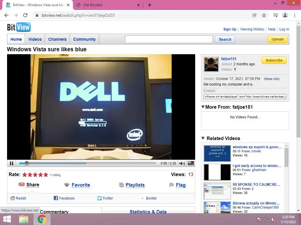This screenshot has height=225, width=301.
Task: Collapse the Related Videos section
Action: (203, 138)
